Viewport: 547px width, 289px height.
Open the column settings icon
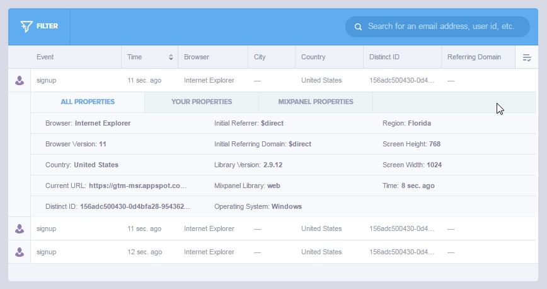click(527, 57)
